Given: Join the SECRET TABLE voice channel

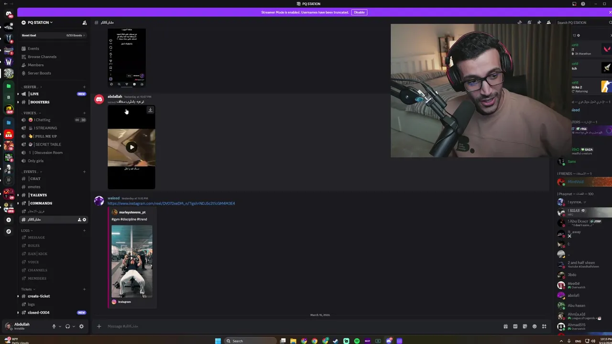Looking at the screenshot, I should pos(53,144).
